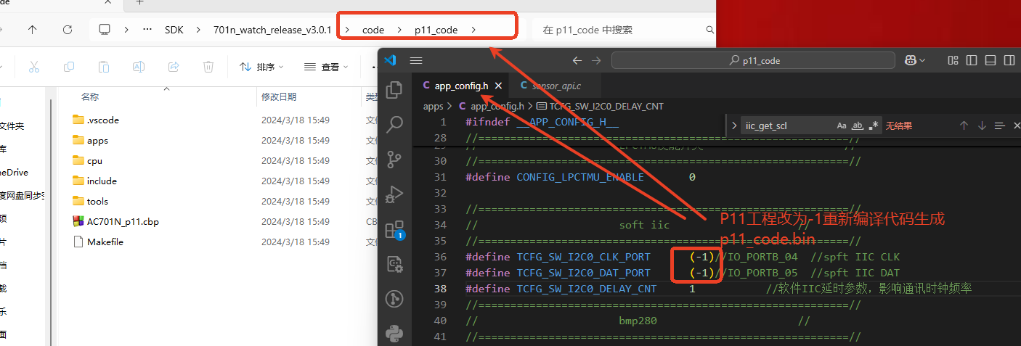Expand the replace field in find widget
This screenshot has height=346, width=1021.
point(733,125)
